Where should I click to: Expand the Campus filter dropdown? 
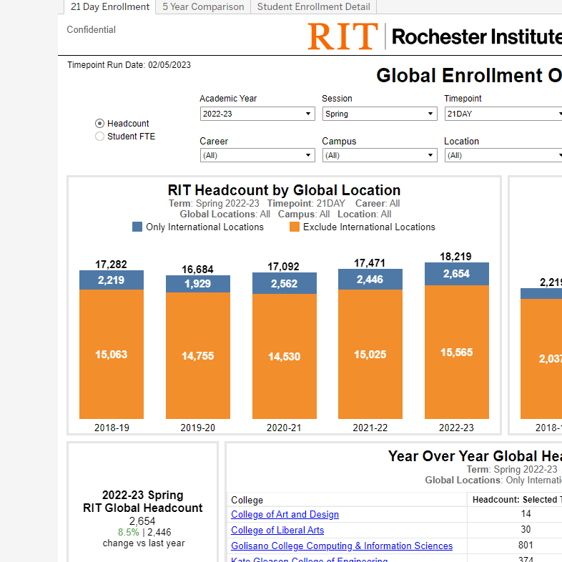[379, 155]
